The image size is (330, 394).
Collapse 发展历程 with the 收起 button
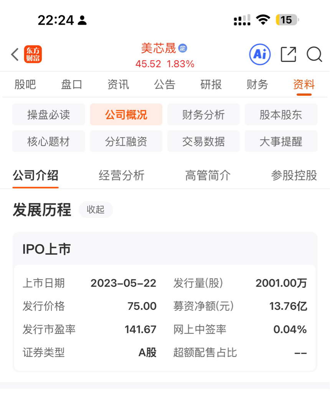tap(96, 209)
